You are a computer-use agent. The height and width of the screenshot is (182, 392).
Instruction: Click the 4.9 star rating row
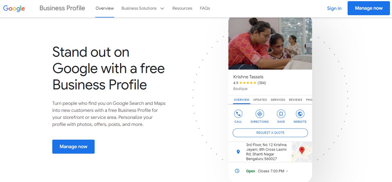(x=249, y=83)
